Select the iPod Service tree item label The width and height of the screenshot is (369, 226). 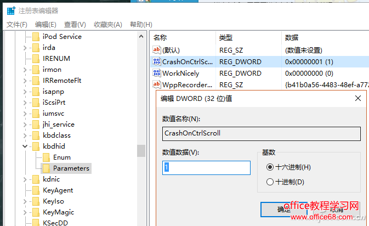62,37
